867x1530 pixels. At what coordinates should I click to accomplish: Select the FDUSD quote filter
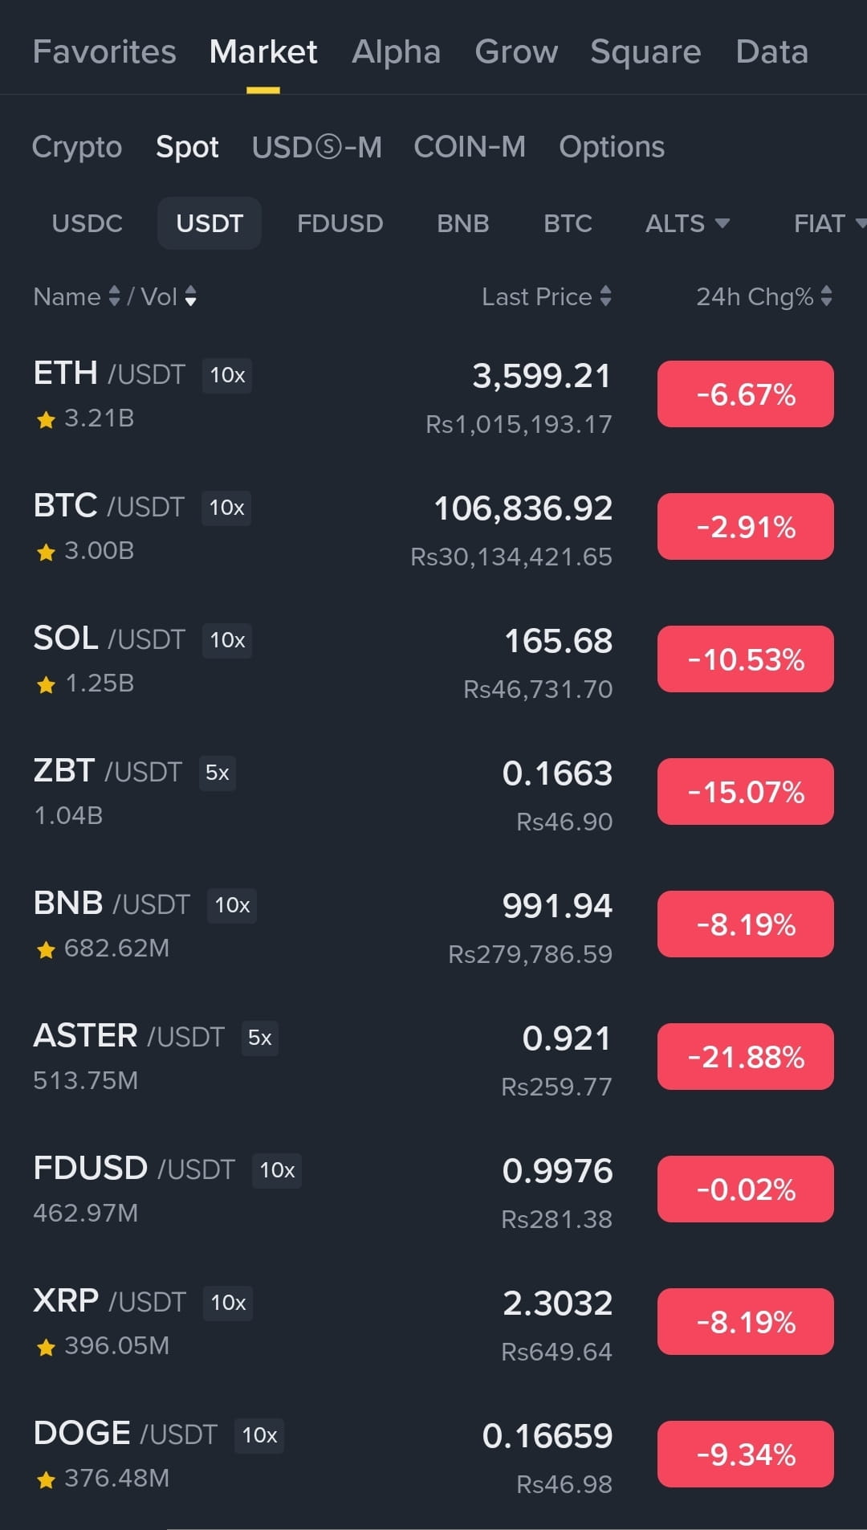[340, 223]
